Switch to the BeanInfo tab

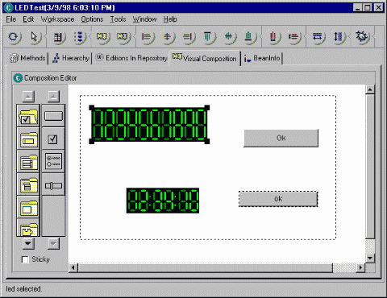(x=262, y=58)
